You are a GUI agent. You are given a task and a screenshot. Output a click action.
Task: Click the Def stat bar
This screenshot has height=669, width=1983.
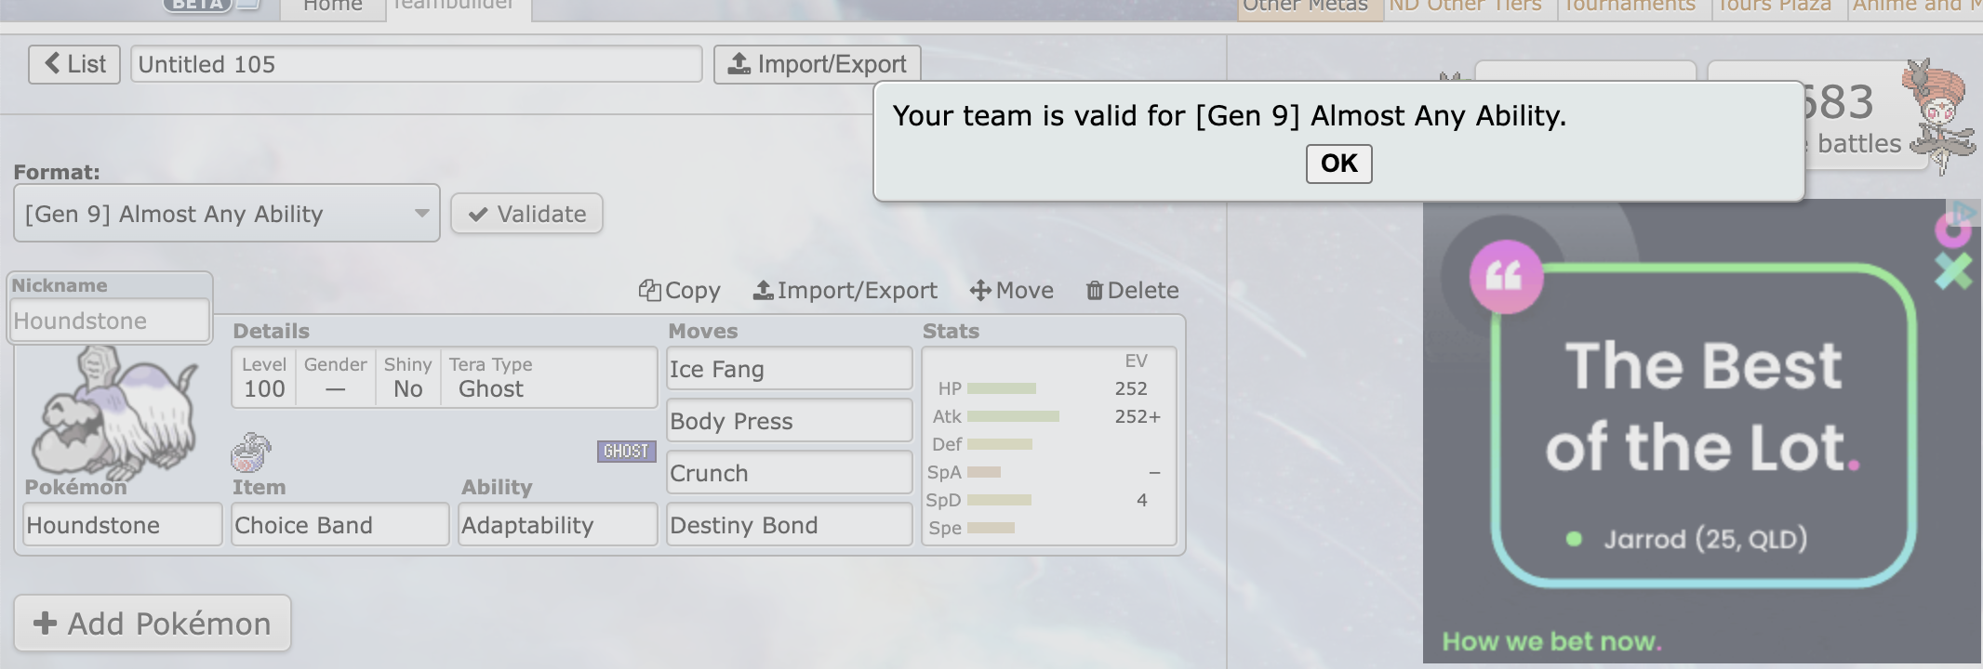1000,444
